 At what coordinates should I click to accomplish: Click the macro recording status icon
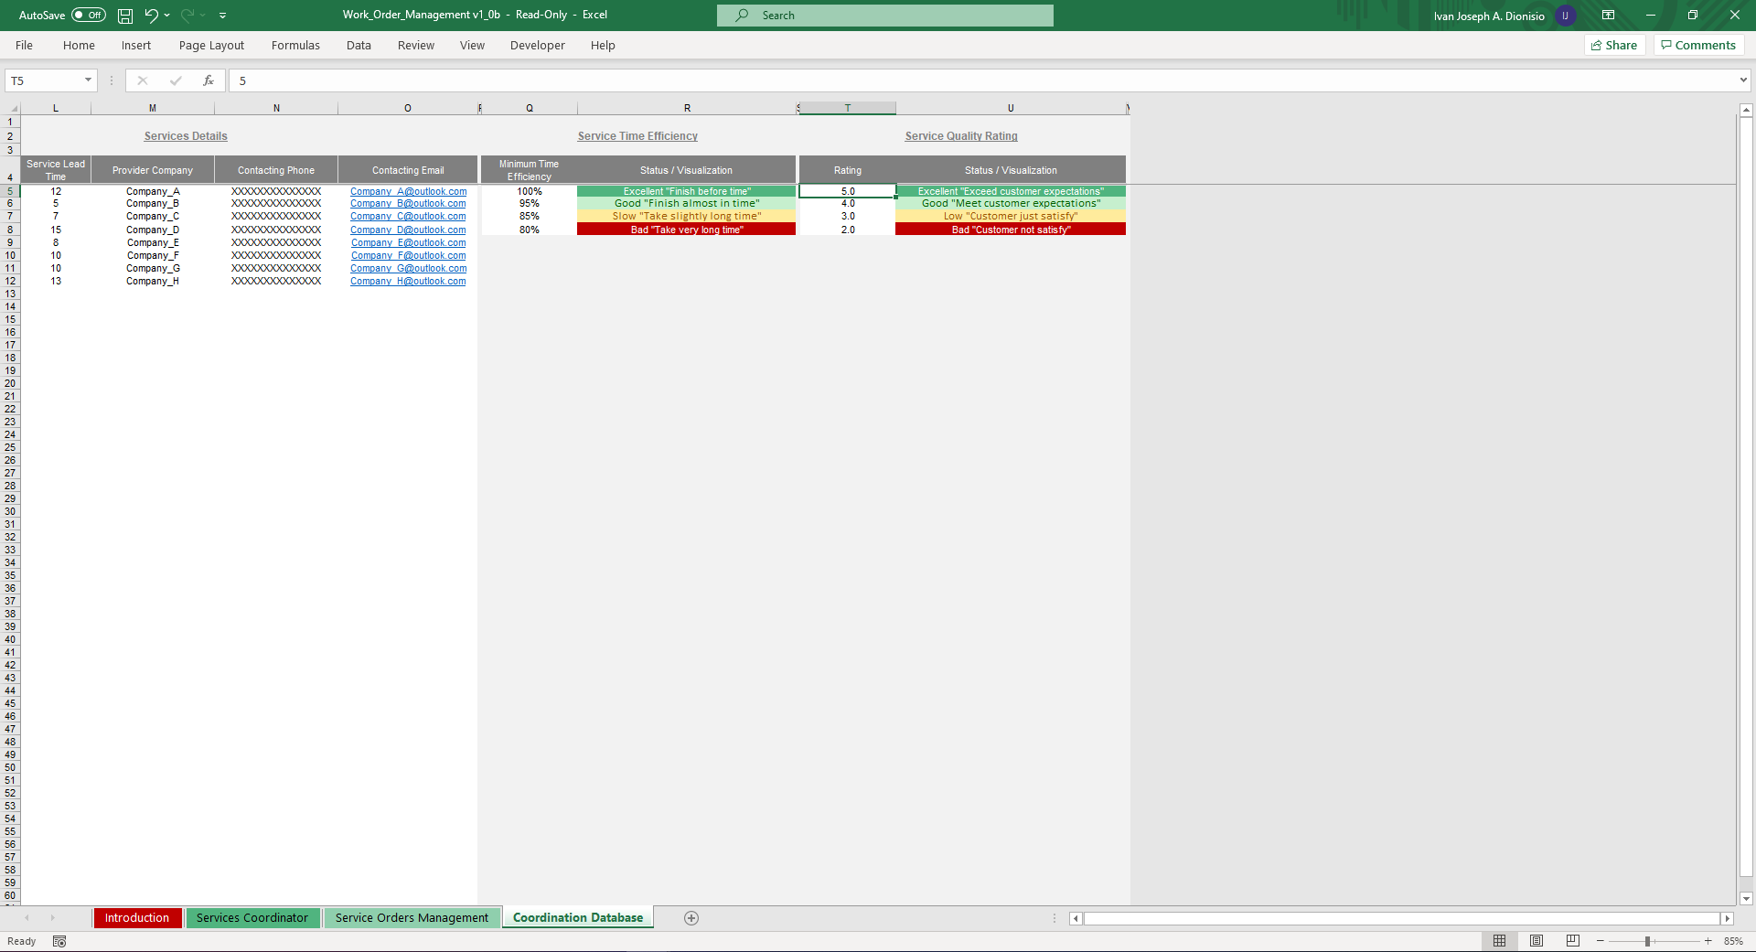coord(59,941)
